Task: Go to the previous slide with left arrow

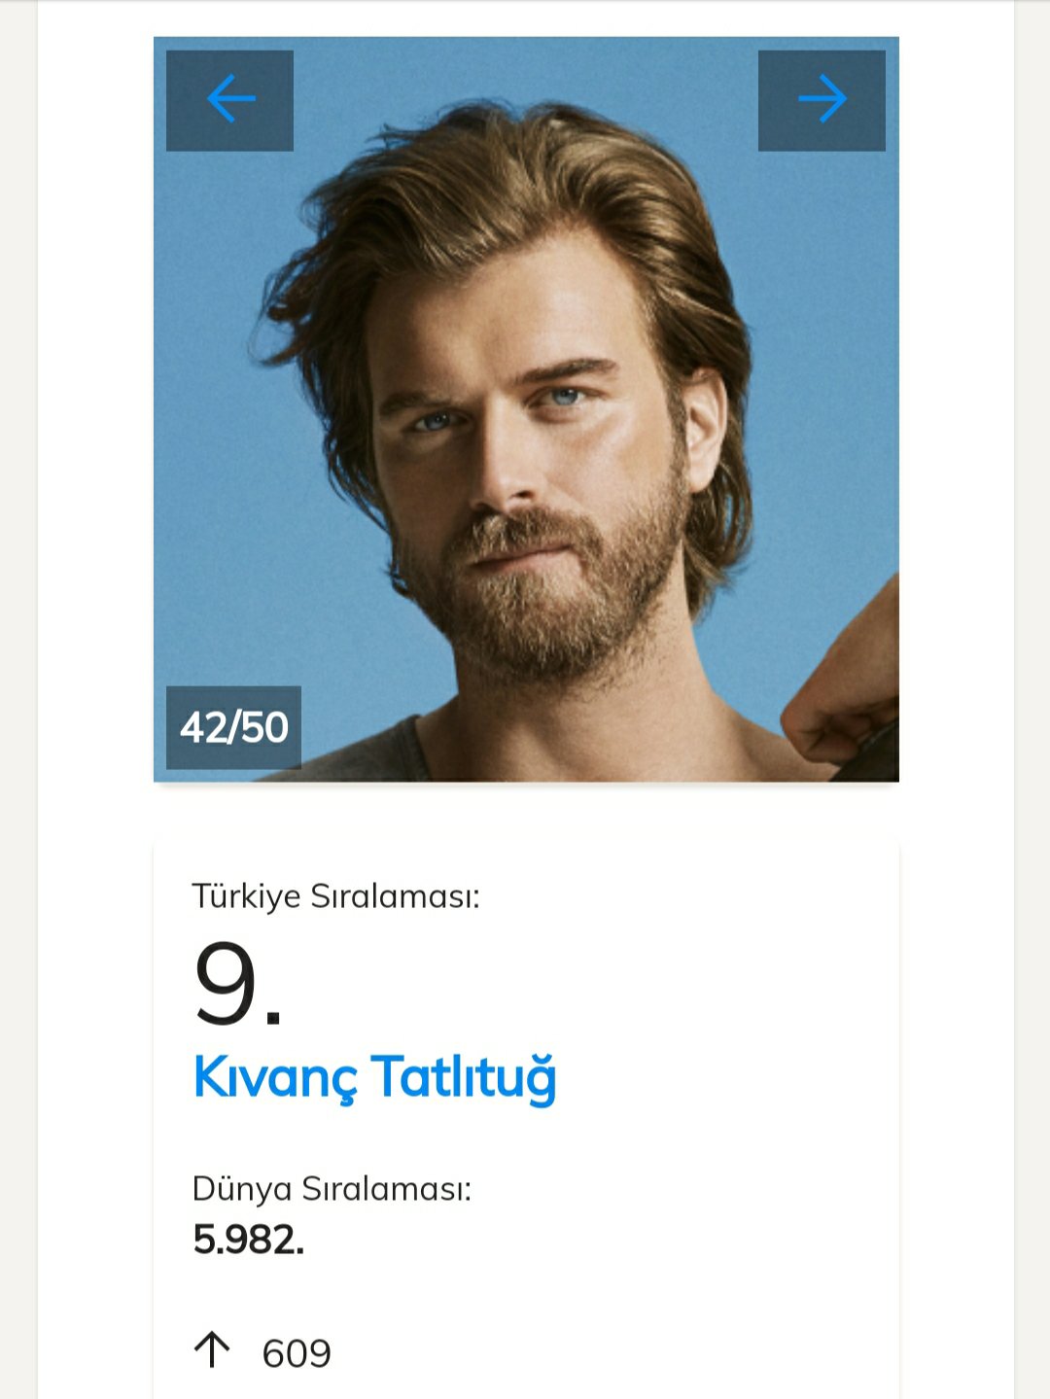Action: (x=229, y=101)
